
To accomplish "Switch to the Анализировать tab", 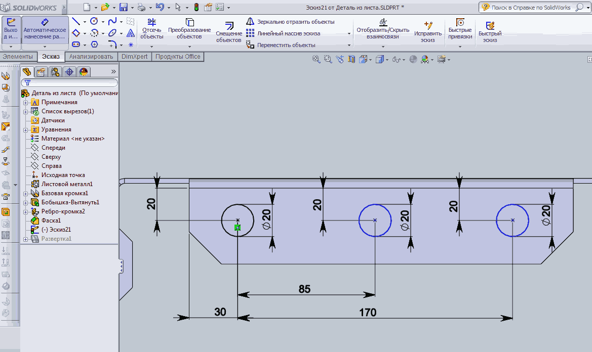I will pos(91,57).
